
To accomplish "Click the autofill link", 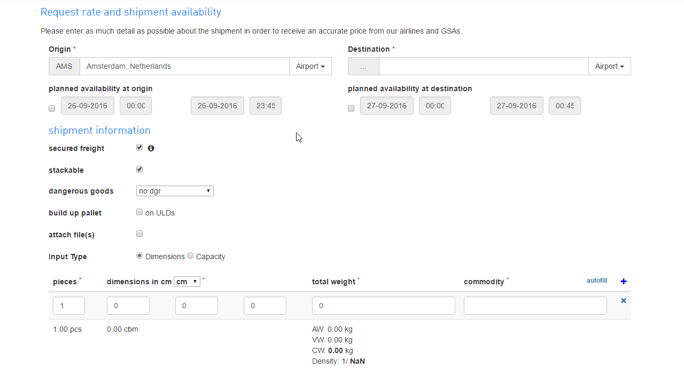I will click(596, 281).
